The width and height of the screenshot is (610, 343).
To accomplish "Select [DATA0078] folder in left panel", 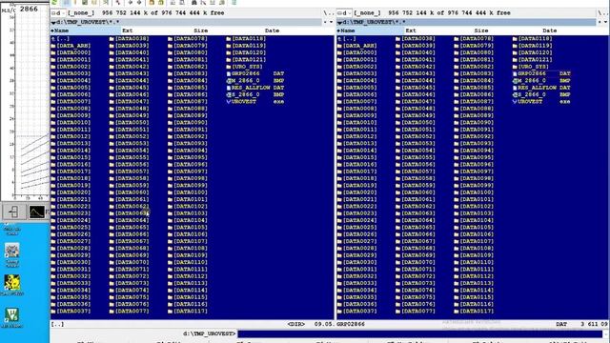I will click(x=188, y=38).
